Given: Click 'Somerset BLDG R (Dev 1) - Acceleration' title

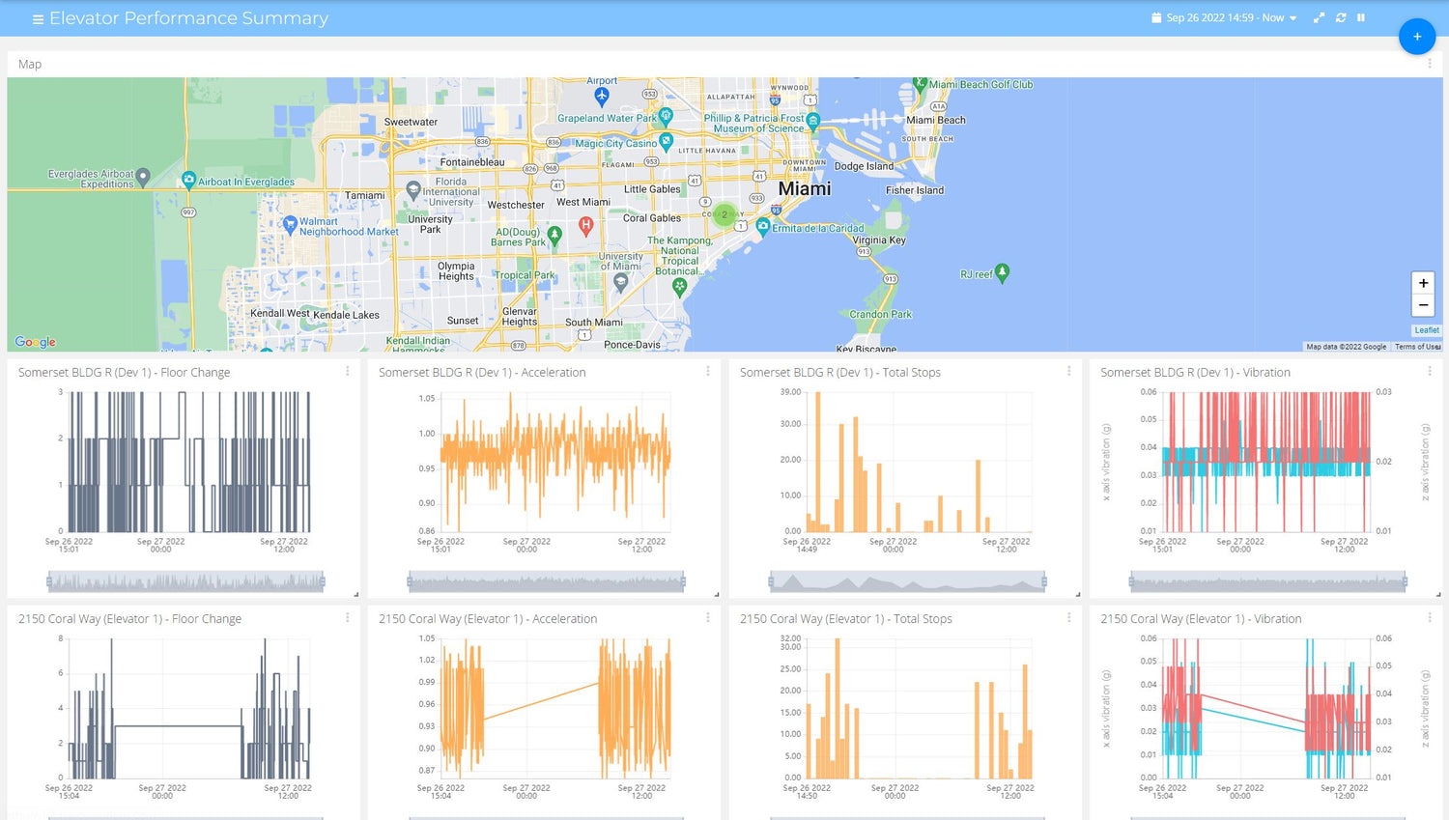Looking at the screenshot, I should (x=482, y=372).
